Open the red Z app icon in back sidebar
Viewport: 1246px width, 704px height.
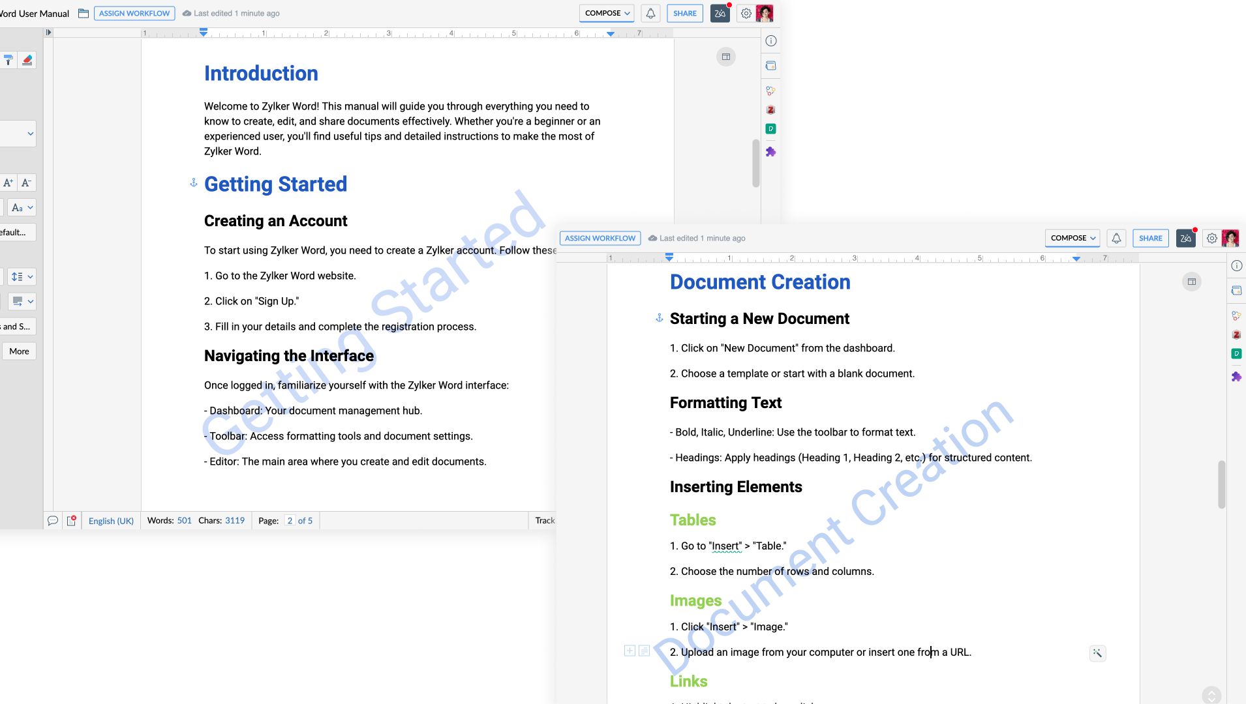click(x=770, y=110)
